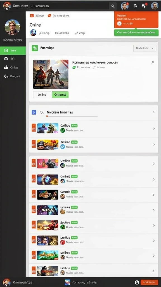The width and height of the screenshot is (161, 287).
Task: Open the featured game image in Pnemalipe card
Action: point(51,74)
